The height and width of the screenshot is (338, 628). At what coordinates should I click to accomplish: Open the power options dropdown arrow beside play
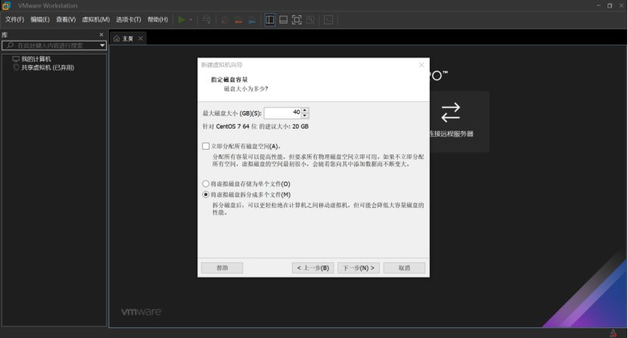tap(191, 20)
